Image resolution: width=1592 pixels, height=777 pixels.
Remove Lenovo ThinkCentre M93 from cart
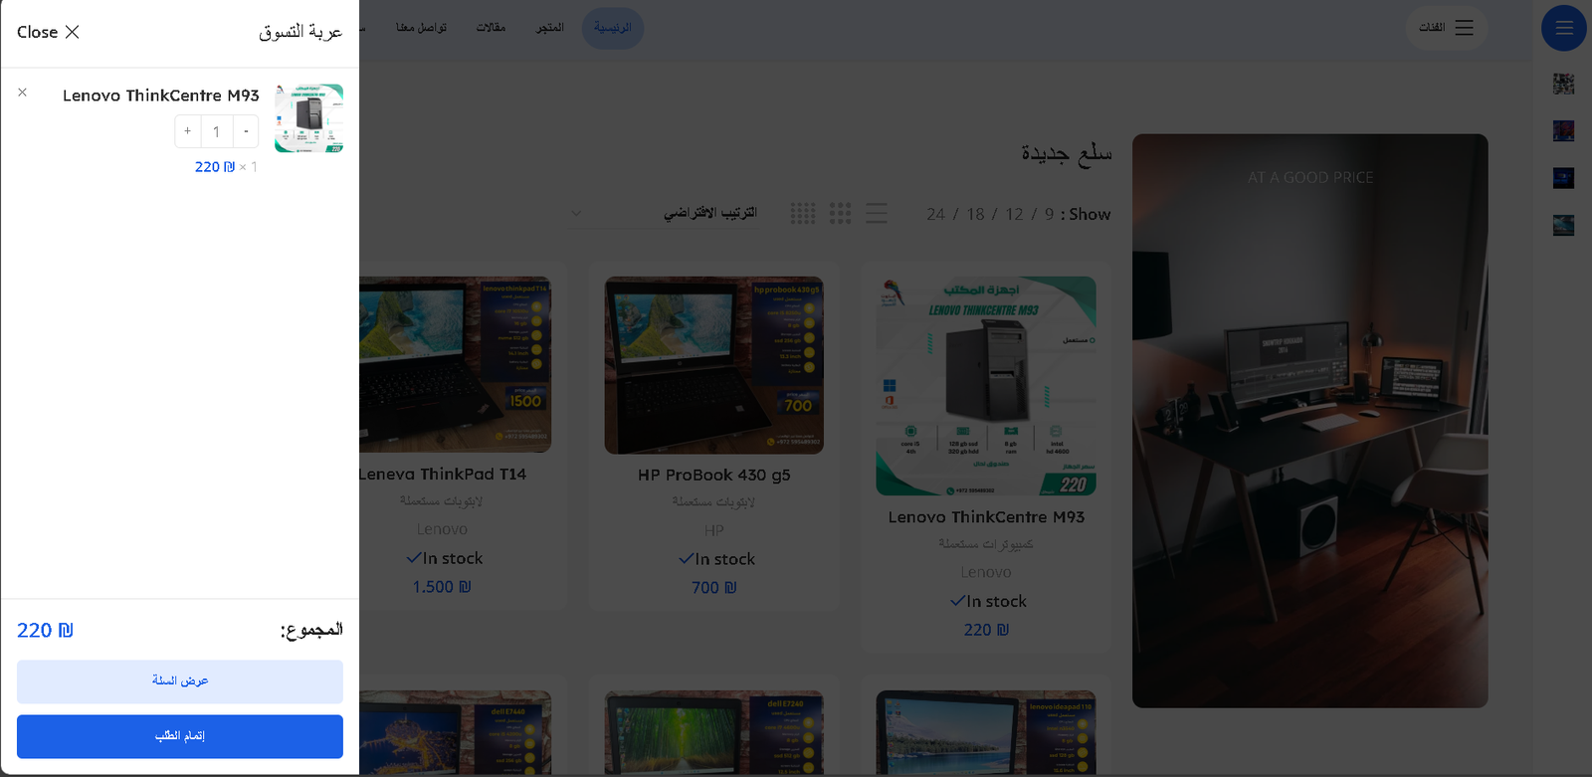click(22, 93)
